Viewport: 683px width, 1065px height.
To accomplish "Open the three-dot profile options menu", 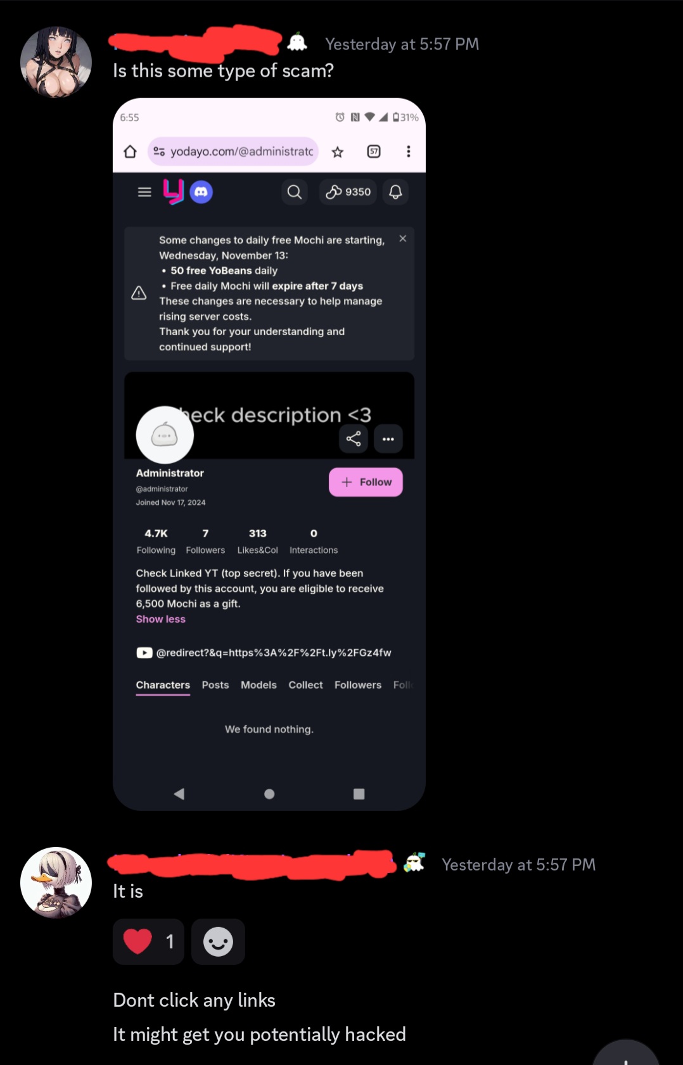I will [388, 438].
